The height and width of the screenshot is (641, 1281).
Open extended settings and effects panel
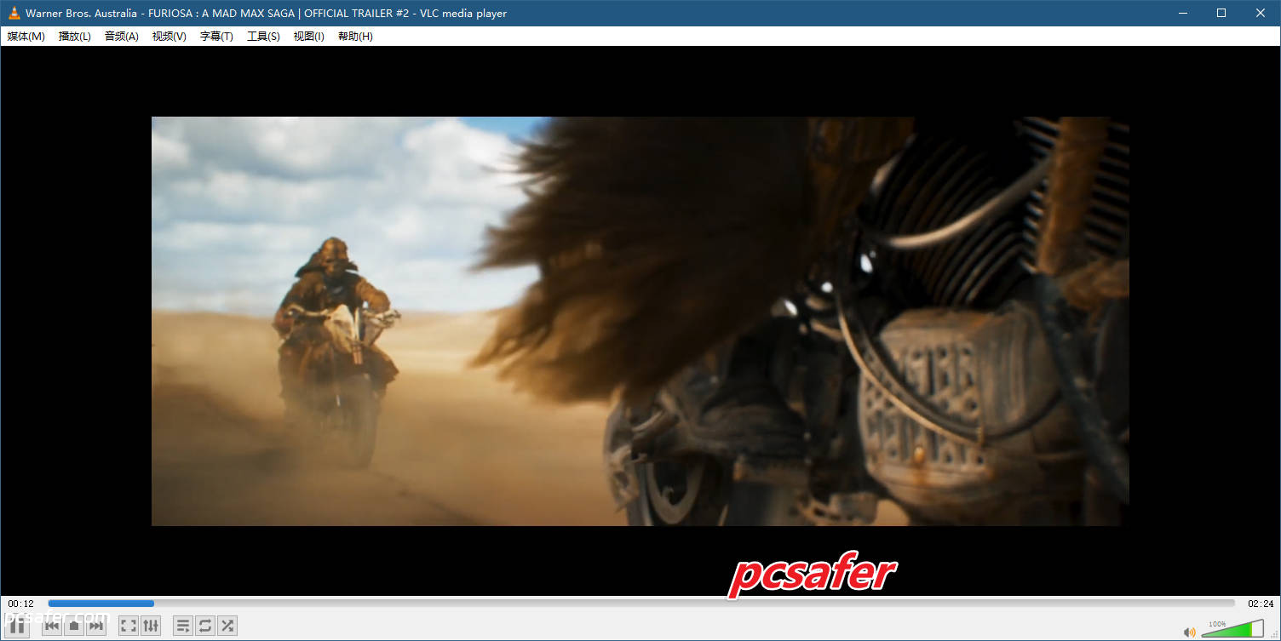(x=151, y=626)
